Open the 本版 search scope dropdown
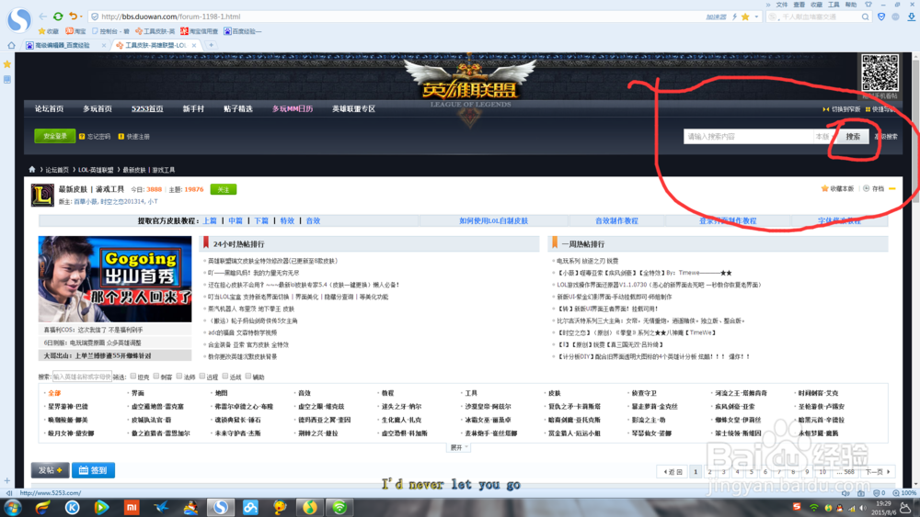 pos(824,137)
